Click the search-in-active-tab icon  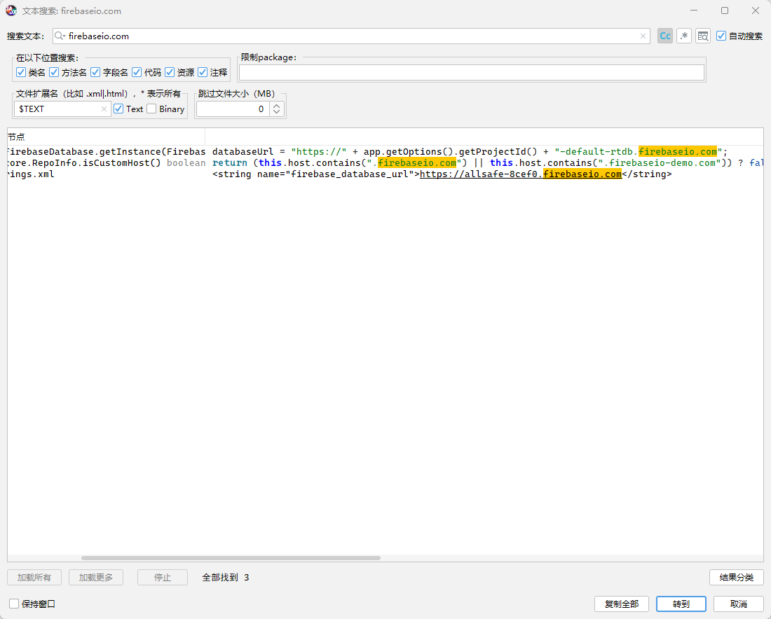click(x=703, y=36)
